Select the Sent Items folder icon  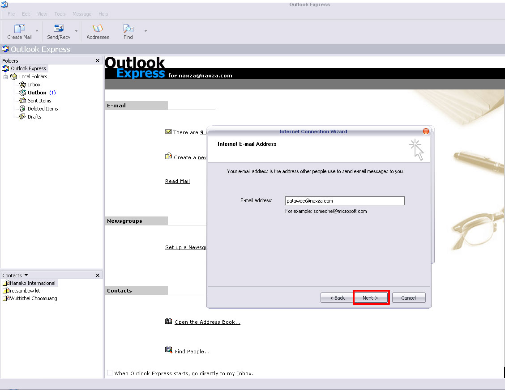click(x=22, y=101)
